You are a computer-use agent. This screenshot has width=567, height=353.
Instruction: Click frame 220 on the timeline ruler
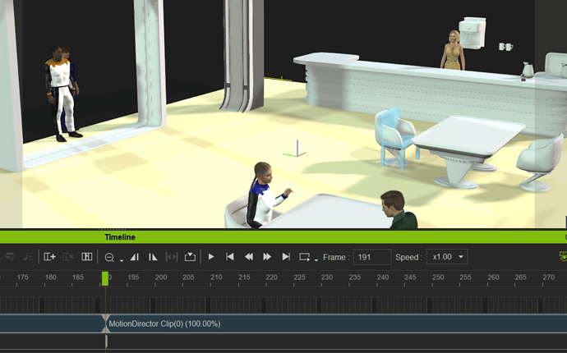pos(271,277)
